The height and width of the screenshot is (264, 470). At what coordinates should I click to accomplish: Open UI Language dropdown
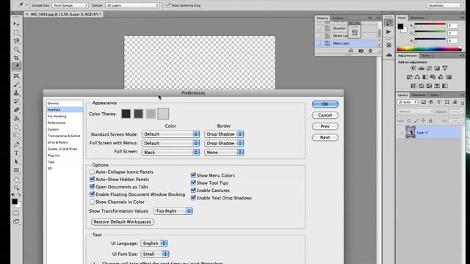click(x=154, y=243)
